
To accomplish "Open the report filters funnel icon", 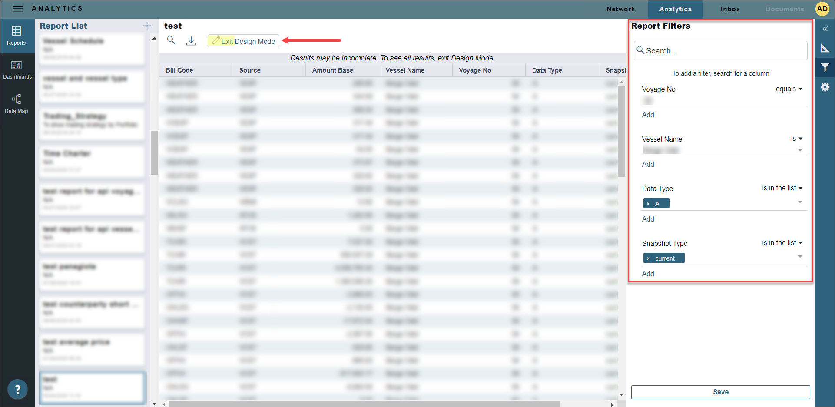I will 825,67.
